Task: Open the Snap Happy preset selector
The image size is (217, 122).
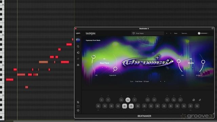Action: pos(147,33)
